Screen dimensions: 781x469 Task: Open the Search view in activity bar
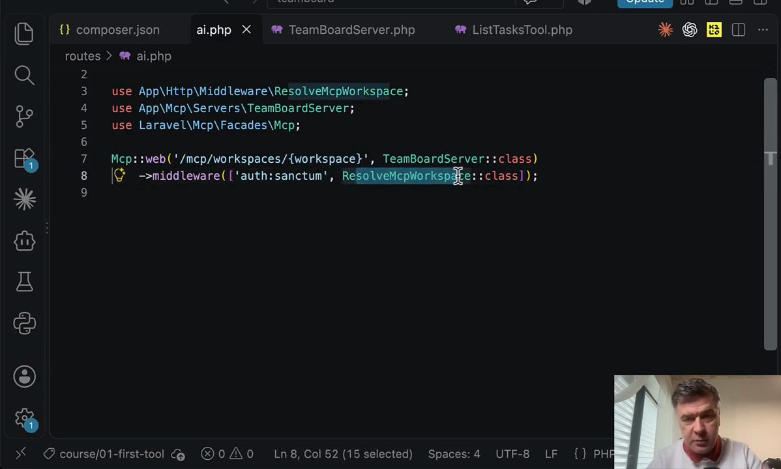pyautogui.click(x=24, y=75)
